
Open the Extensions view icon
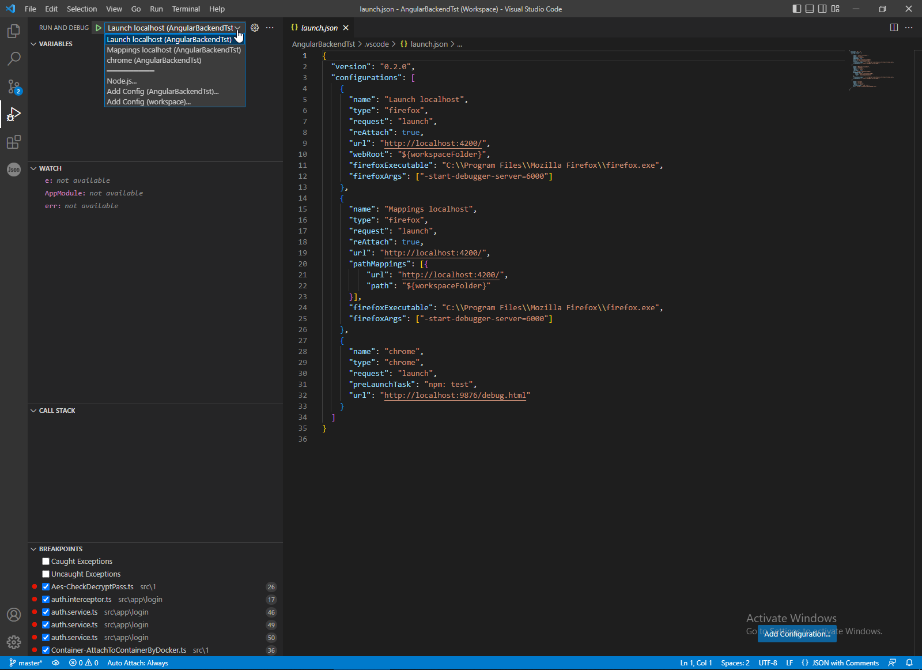14,142
